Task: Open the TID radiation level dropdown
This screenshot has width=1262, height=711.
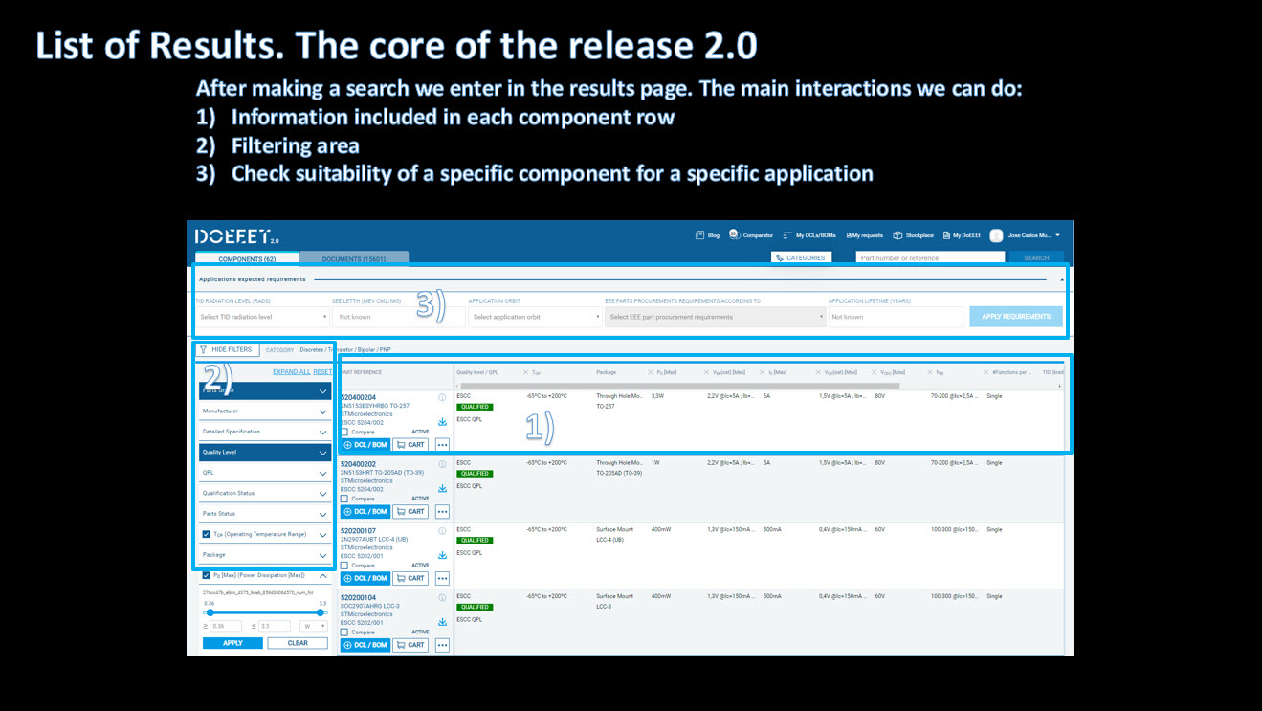Action: pyautogui.click(x=262, y=317)
